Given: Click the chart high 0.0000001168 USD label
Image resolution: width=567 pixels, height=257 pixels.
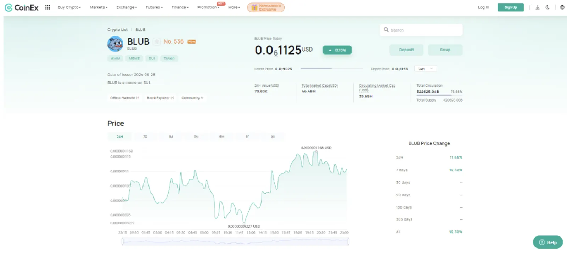Looking at the screenshot, I should (x=316, y=148).
